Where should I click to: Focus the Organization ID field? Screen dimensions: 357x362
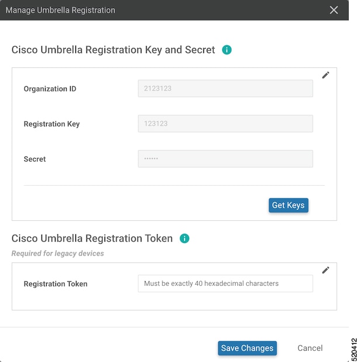click(x=226, y=88)
